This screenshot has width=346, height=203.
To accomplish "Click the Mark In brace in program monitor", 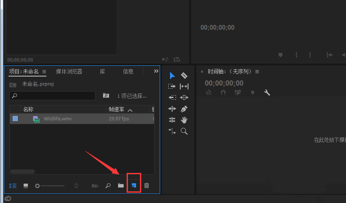I will (296, 55).
